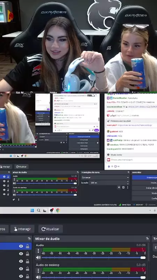Toggle eye of fourth source in enlarged panel

[x=21, y=269]
